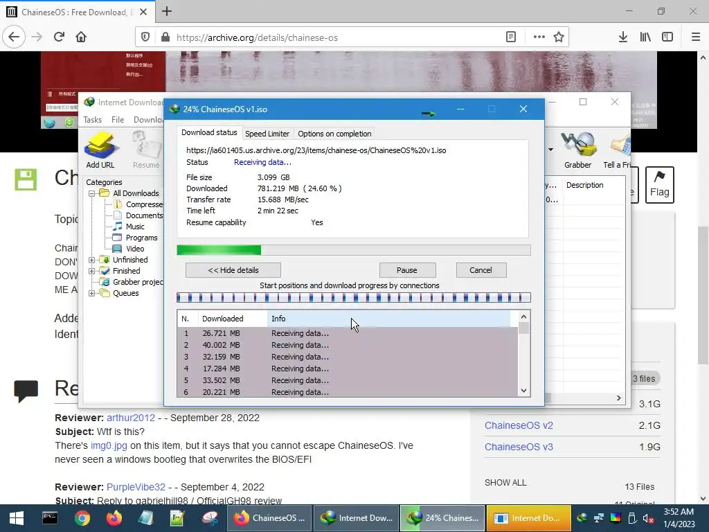Screen dimensions: 709x532
Task: Open reviewer arthur2012 profile link
Action: coord(131,418)
